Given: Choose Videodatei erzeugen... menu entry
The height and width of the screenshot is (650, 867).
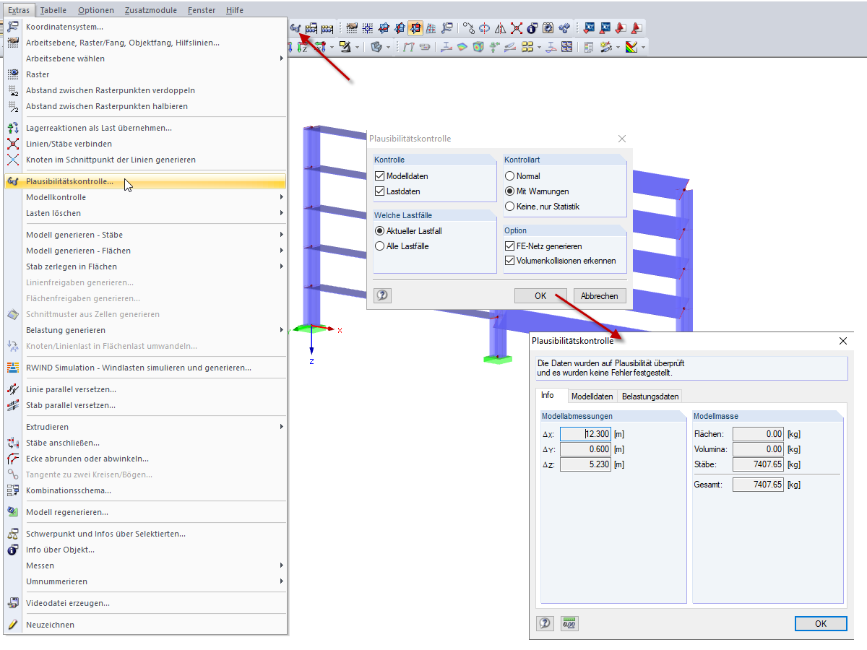Looking at the screenshot, I should click(x=145, y=603).
